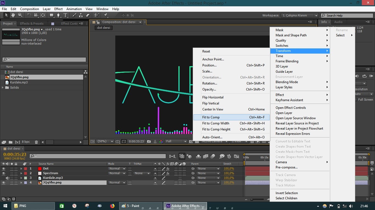Switch to the Effects & Presets tab
Viewport: 375px width, 210px height.
32,24
